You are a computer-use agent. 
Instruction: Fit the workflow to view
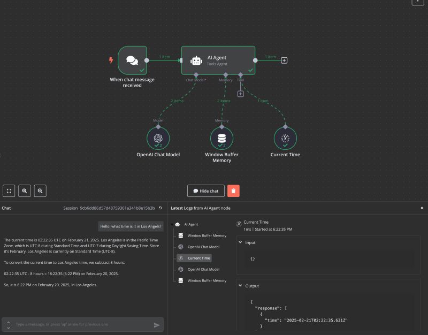pos(9,191)
